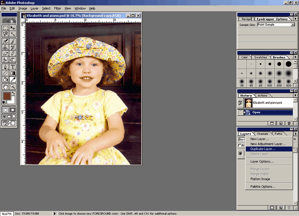The width and height of the screenshot is (299, 216).
Task: Toggle history brush source box beside Open
Action: (x=240, y=112)
